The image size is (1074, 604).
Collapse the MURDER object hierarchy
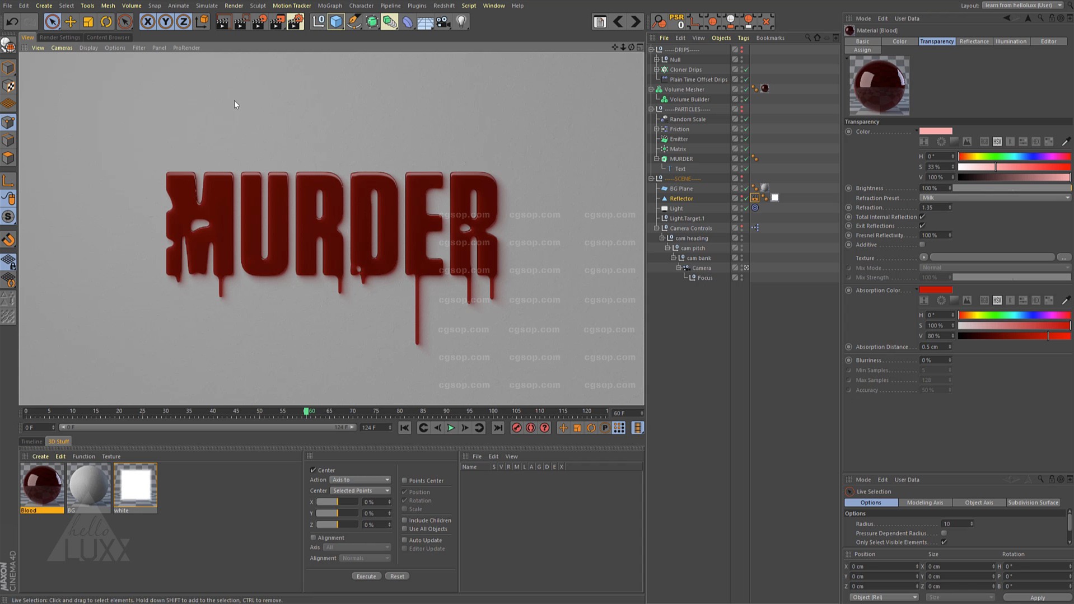tap(657, 159)
